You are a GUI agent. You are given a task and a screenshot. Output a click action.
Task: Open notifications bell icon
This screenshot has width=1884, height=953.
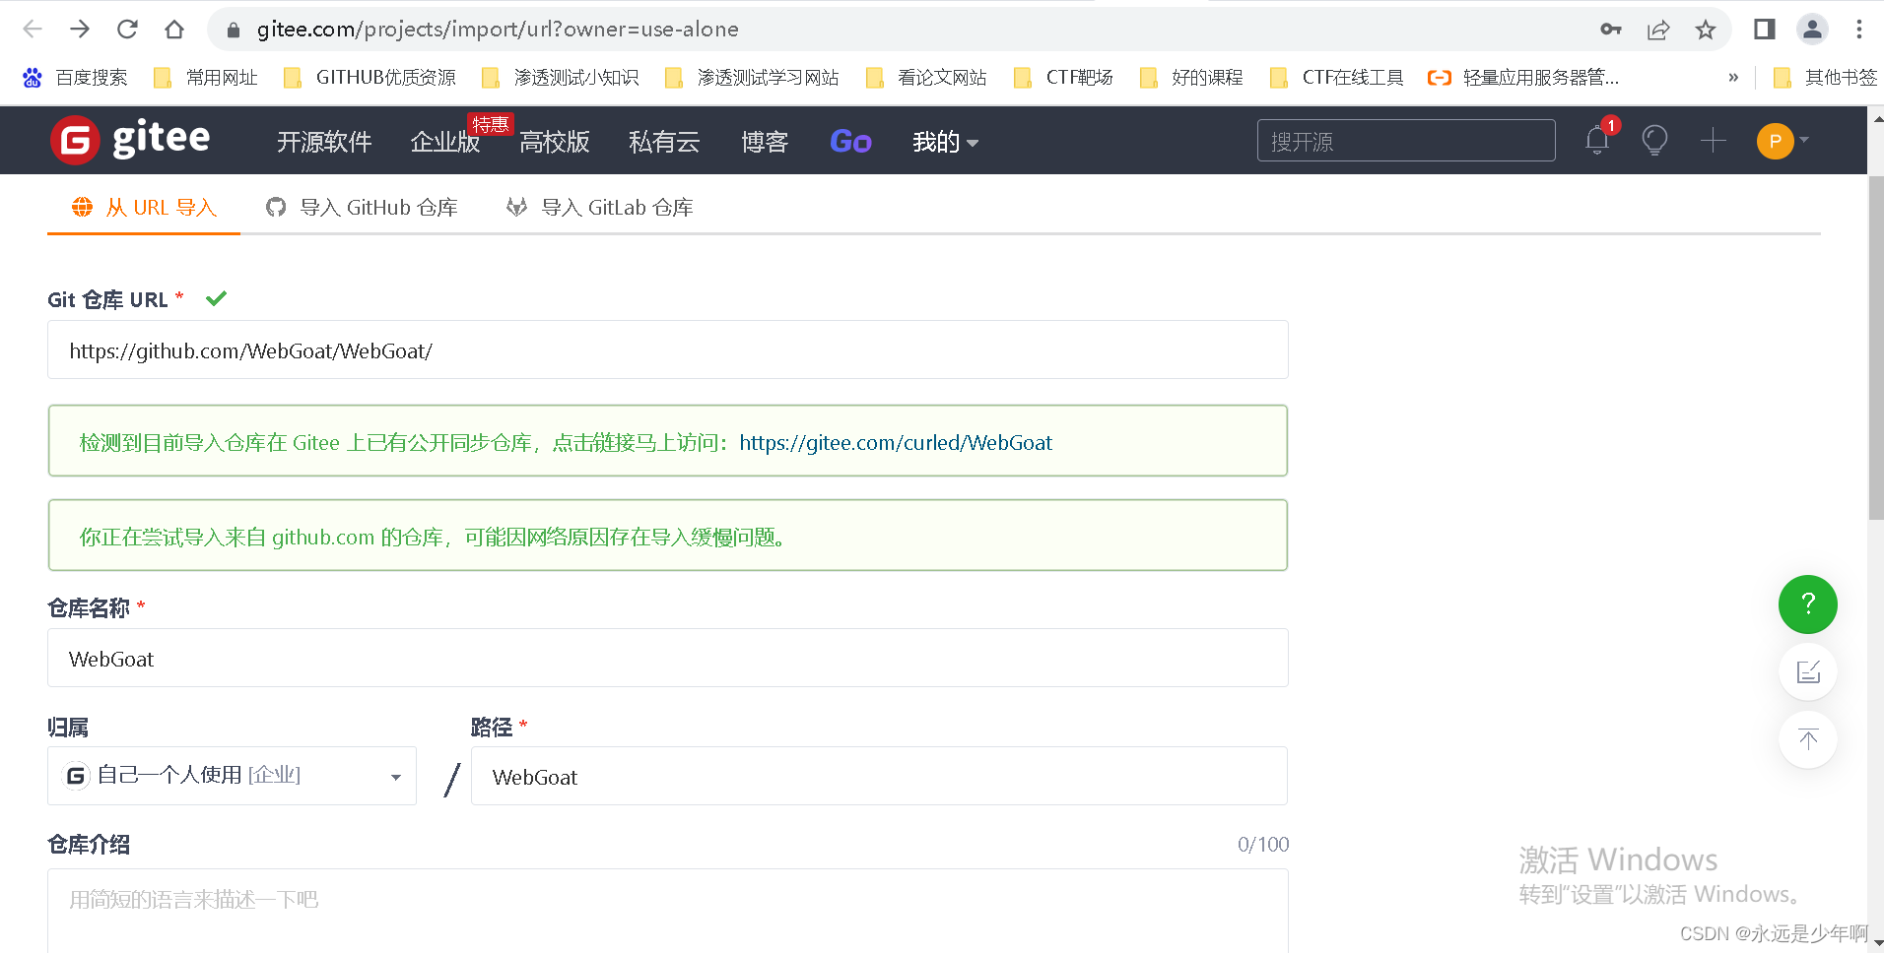point(1597,140)
